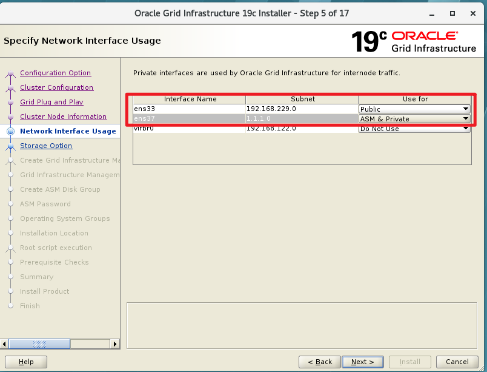Close the installer window
487x372 pixels.
point(472,13)
